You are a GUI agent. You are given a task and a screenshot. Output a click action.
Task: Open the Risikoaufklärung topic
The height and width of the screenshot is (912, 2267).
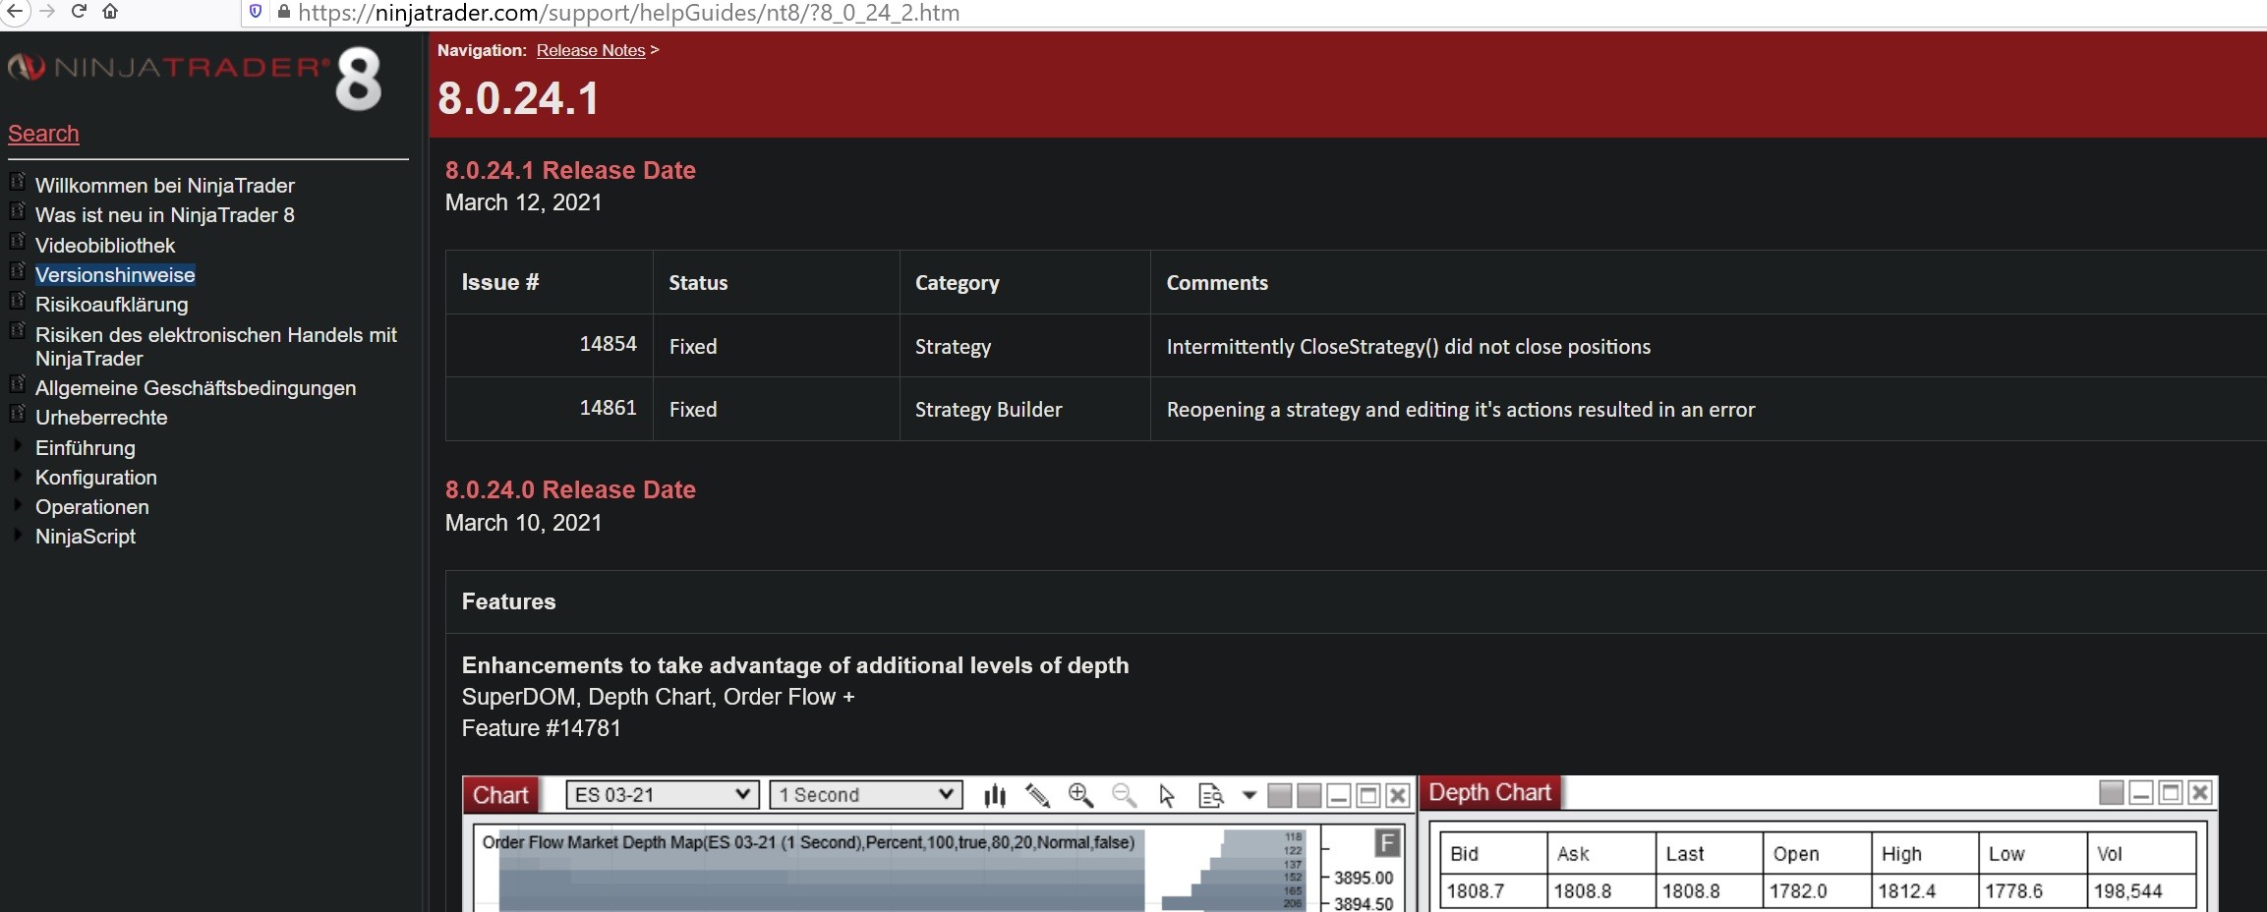tap(112, 305)
